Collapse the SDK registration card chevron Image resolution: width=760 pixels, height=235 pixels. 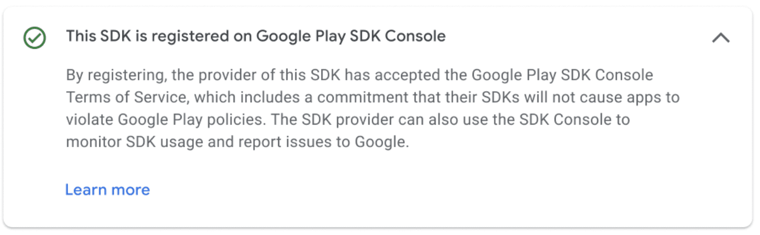pyautogui.click(x=721, y=38)
